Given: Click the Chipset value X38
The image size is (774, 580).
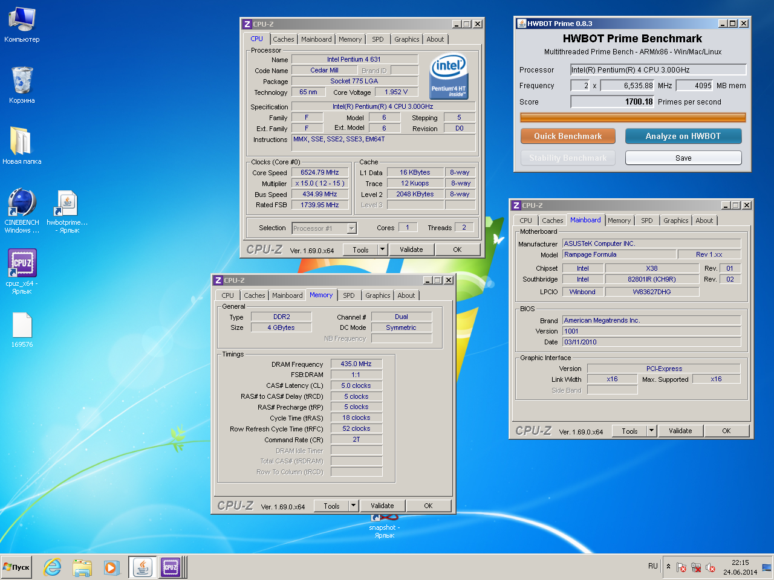Looking at the screenshot, I should point(652,268).
